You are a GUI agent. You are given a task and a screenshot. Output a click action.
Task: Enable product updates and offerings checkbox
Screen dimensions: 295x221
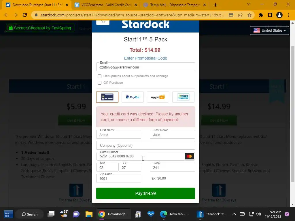click(x=99, y=76)
